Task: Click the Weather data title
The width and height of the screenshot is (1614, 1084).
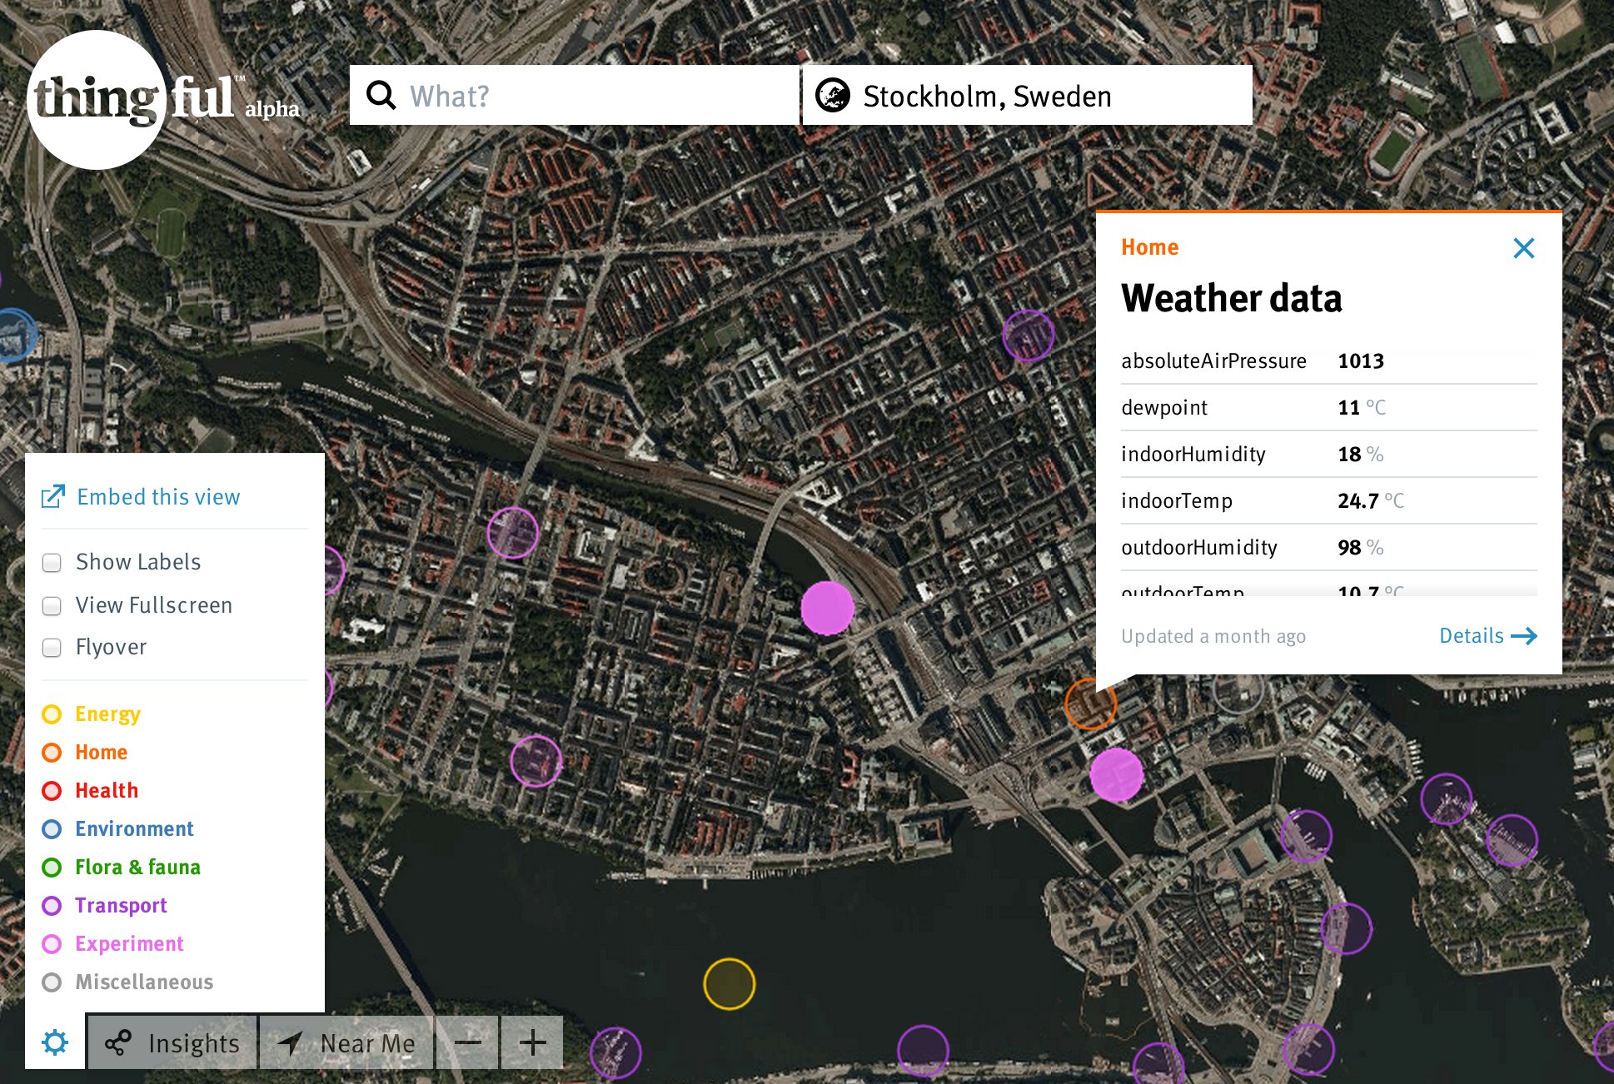Action: [1231, 298]
